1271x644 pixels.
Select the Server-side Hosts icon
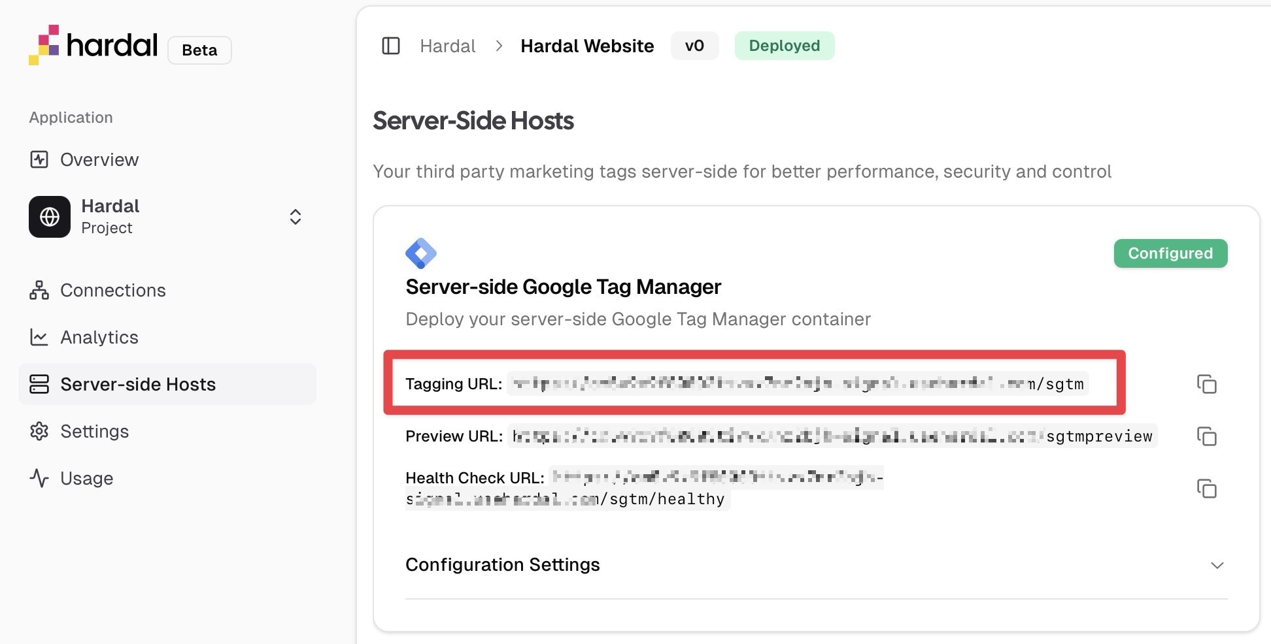point(39,384)
